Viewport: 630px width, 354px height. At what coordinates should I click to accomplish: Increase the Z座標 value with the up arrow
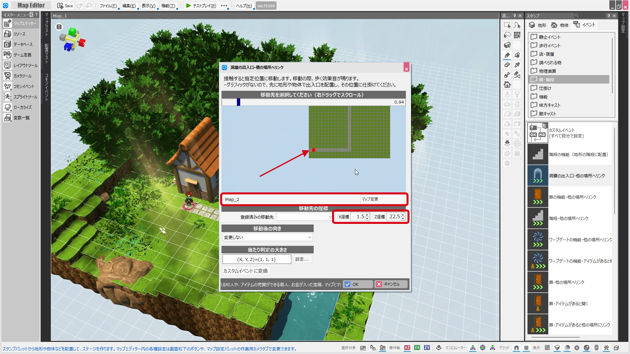403,215
